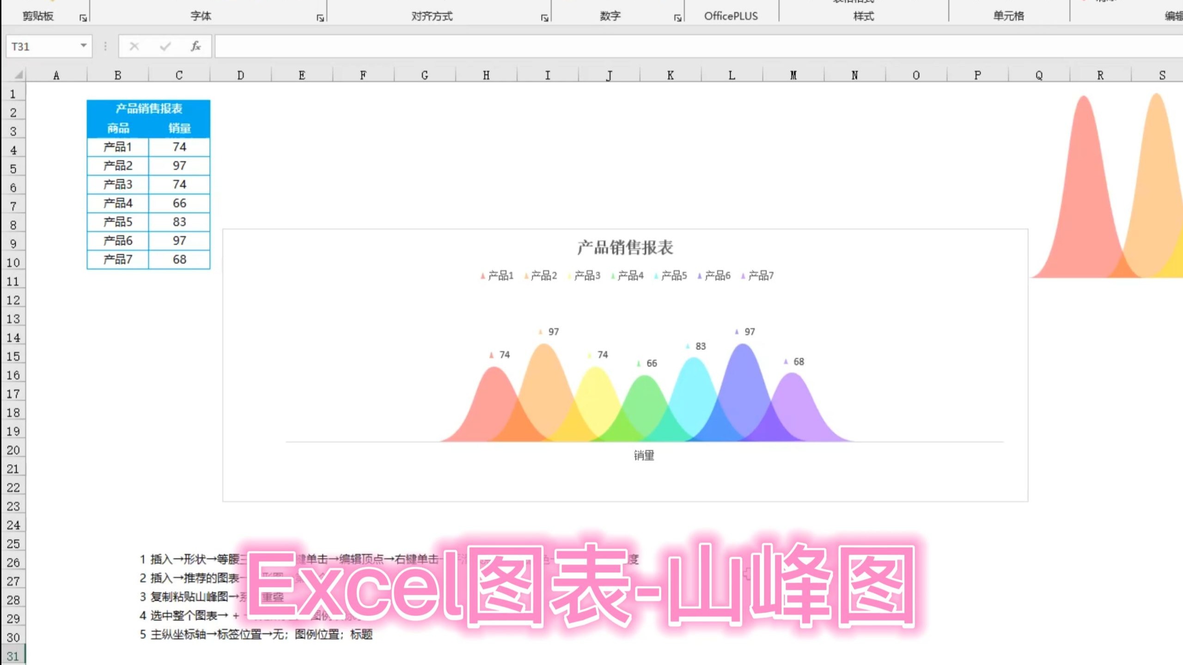Click the 产品7 legend marker in the chart
The width and height of the screenshot is (1183, 665).
(x=744, y=275)
